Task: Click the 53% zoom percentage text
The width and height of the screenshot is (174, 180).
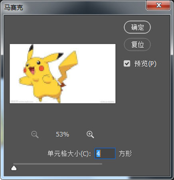Action: (x=62, y=134)
